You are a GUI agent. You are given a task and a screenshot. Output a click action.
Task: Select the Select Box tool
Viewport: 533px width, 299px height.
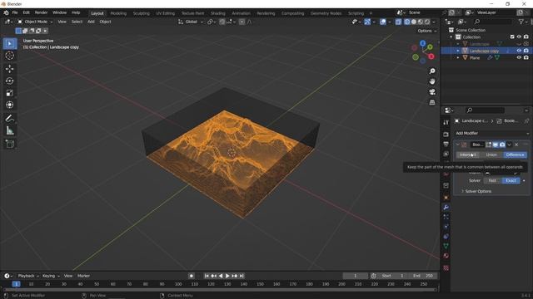coord(9,44)
